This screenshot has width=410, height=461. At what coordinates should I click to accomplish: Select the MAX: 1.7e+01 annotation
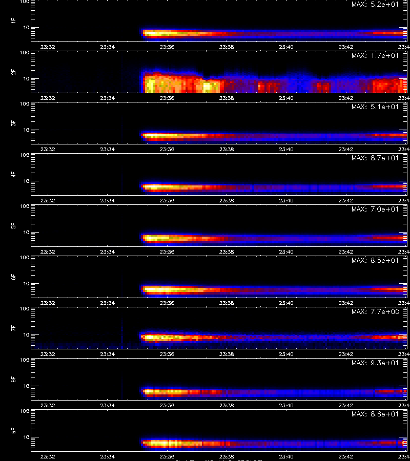(375, 55)
